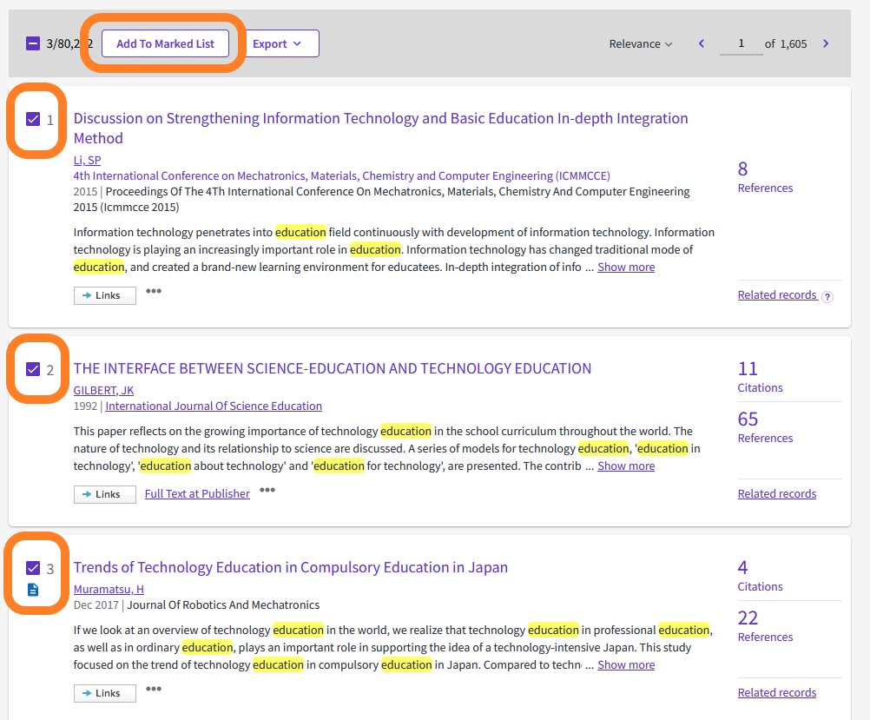Click the 'of 1,605' page count text
The width and height of the screenshot is (870, 720).
point(786,43)
